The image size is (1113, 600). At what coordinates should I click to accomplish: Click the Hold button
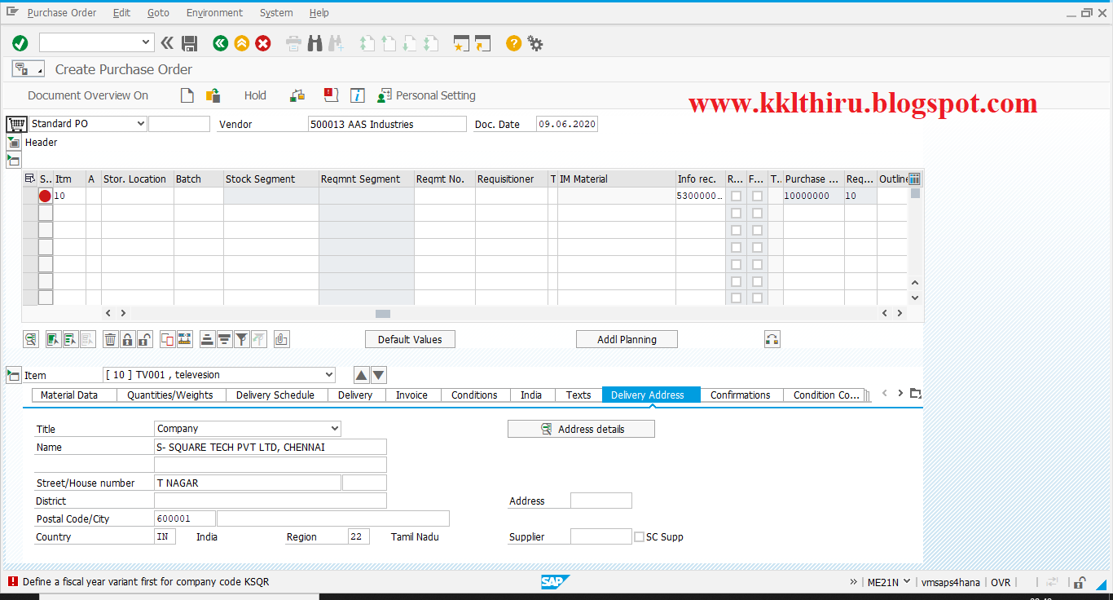point(255,95)
